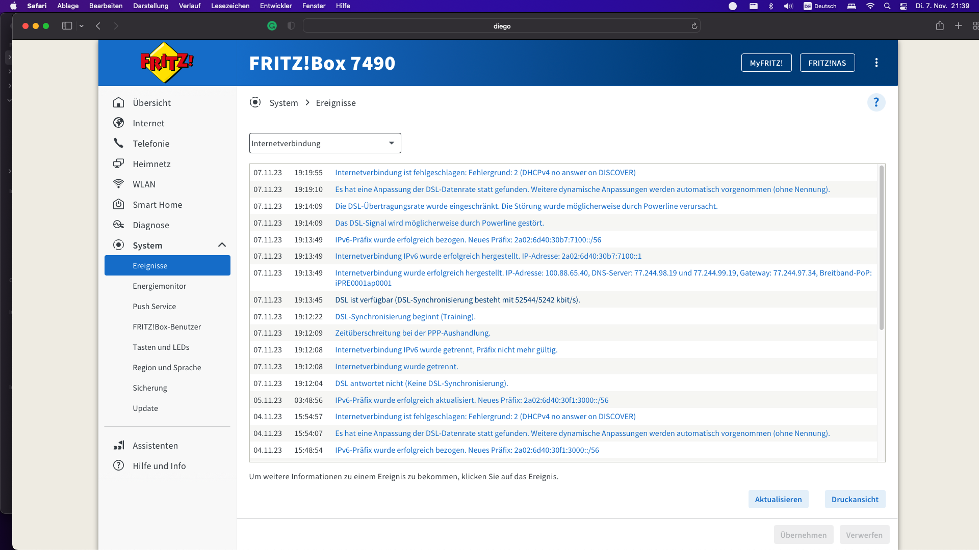Click the blue help question mark
The width and height of the screenshot is (979, 550).
point(876,102)
